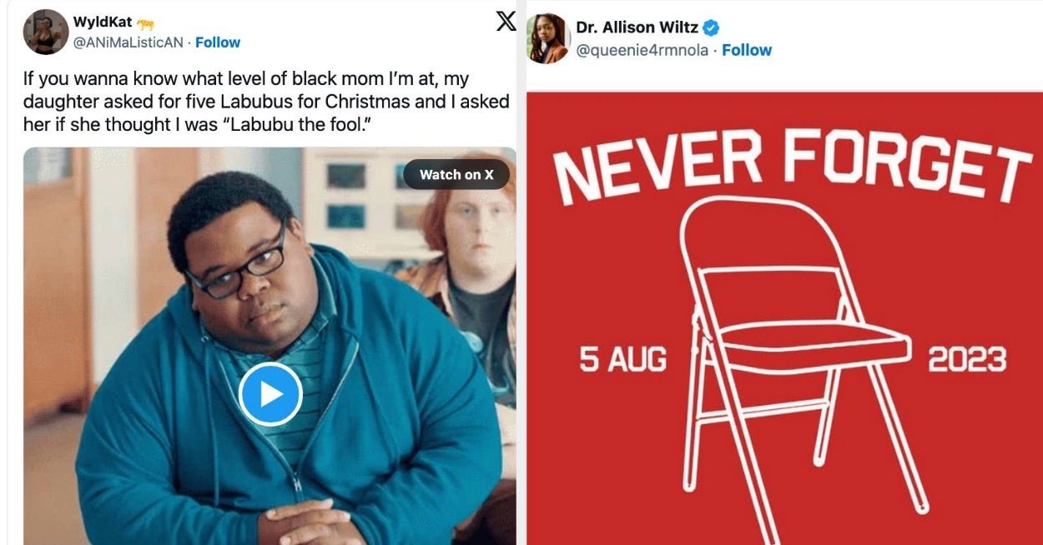
Task: Click the leopard emoji beside WyldKat
Action: click(146, 22)
